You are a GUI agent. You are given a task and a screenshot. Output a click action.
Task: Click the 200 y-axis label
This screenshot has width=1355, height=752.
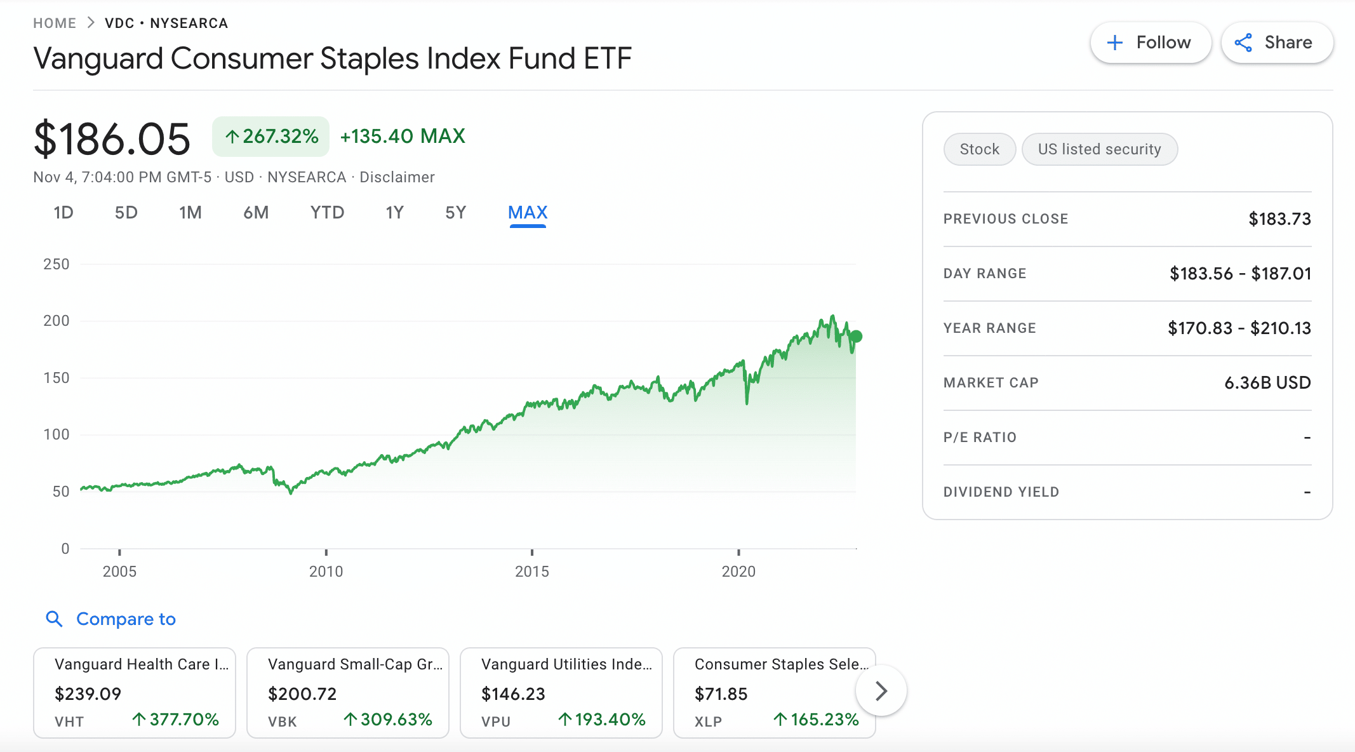click(57, 321)
